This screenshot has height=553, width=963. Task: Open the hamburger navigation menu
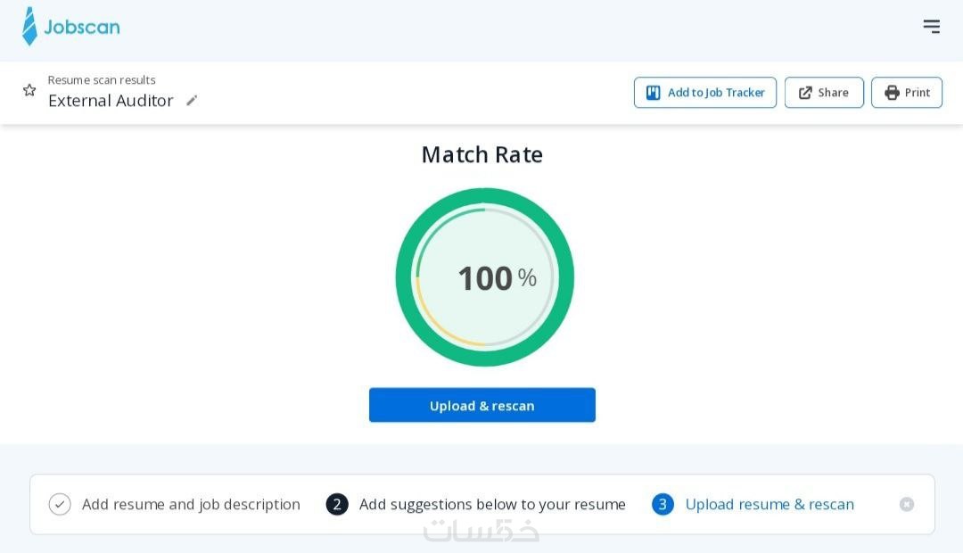pyautogui.click(x=931, y=27)
